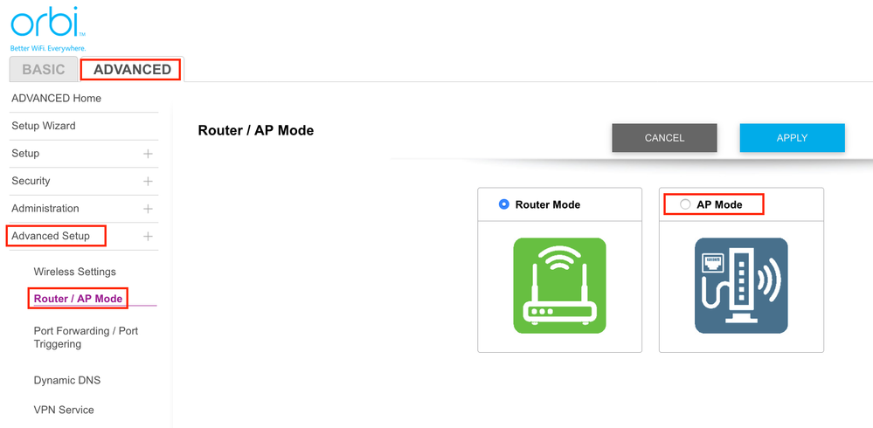Click the Advanced Setup menu label
Image resolution: width=873 pixels, height=428 pixels.
pyautogui.click(x=50, y=236)
